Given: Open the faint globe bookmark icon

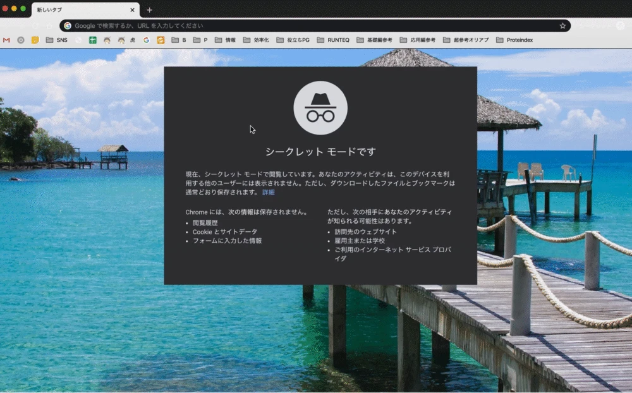Looking at the screenshot, I should tap(78, 40).
